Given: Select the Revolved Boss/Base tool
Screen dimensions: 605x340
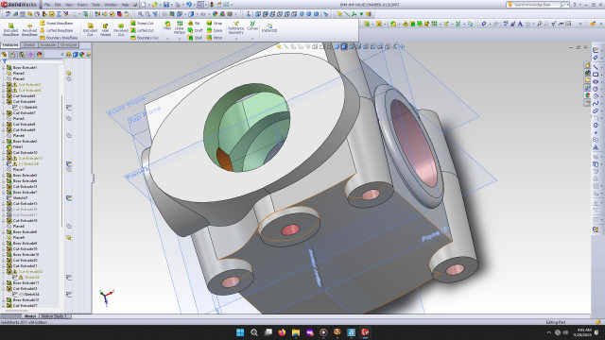Looking at the screenshot, I should [29, 29].
